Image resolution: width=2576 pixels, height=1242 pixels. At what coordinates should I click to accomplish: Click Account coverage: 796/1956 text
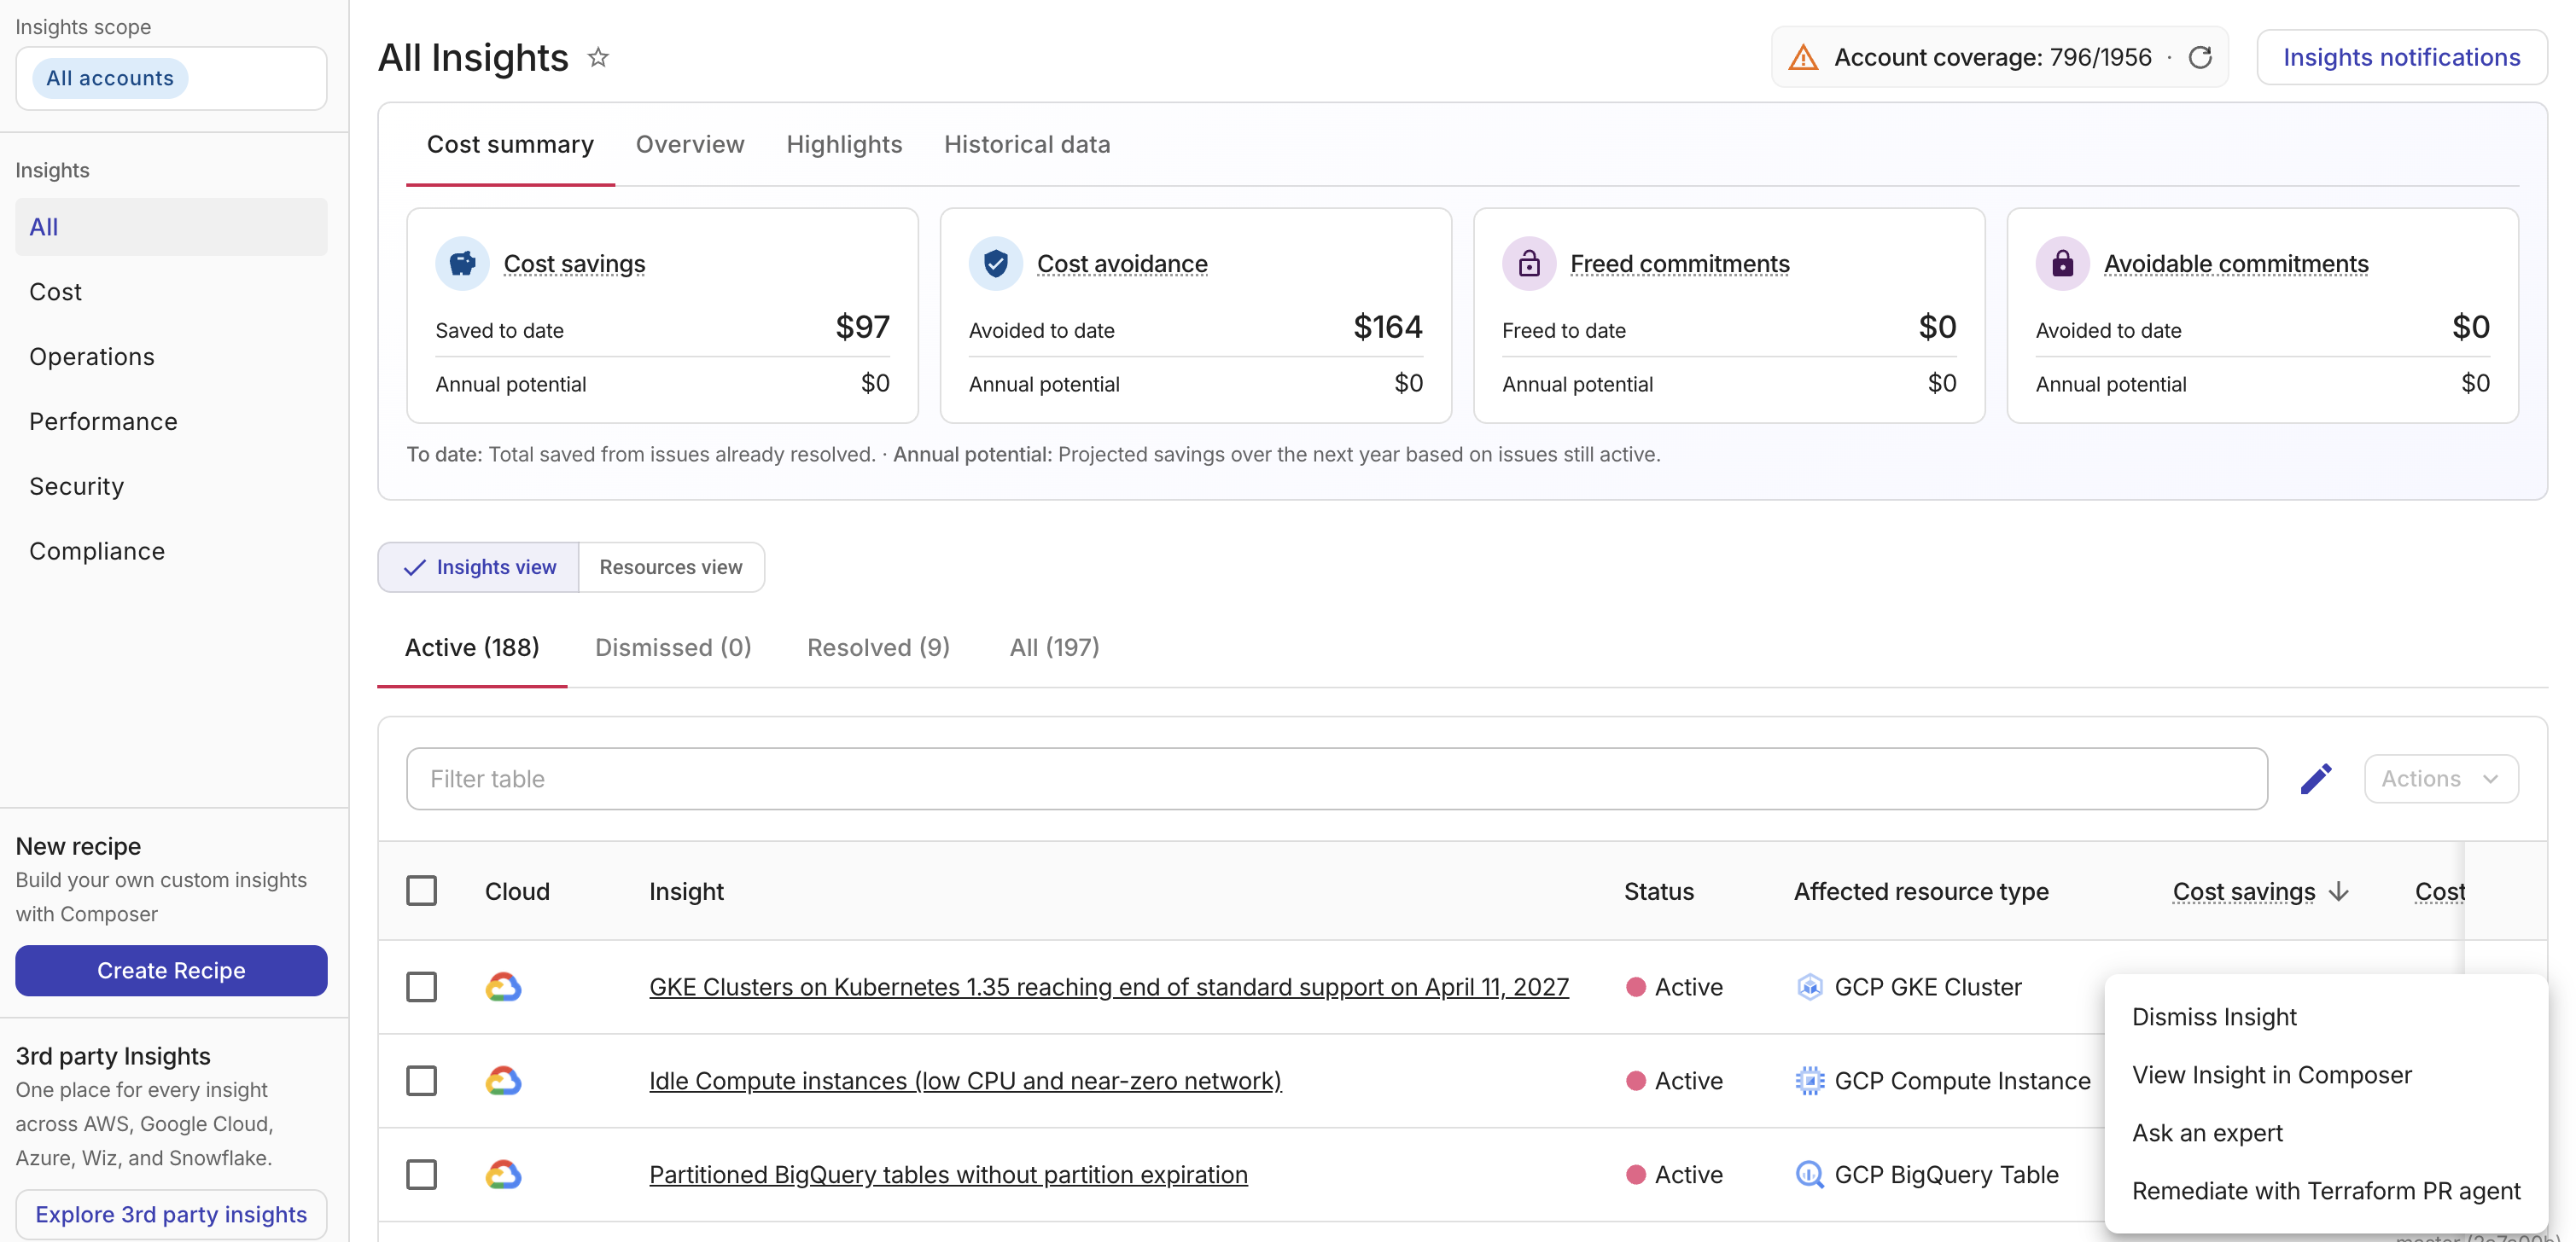click(1992, 57)
